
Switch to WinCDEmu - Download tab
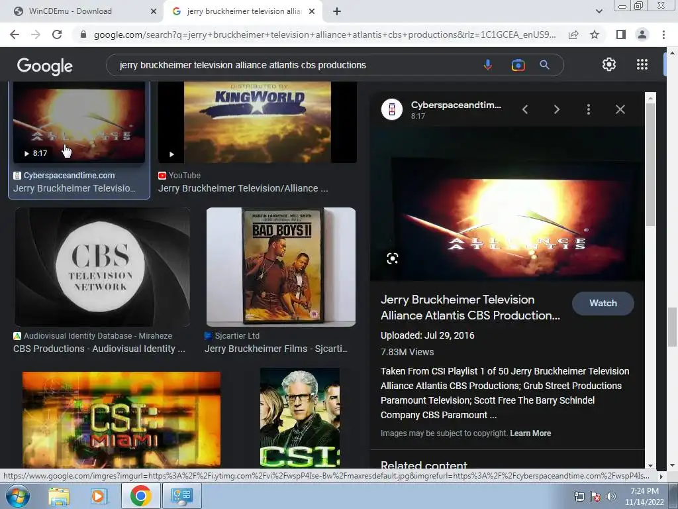tap(81, 11)
